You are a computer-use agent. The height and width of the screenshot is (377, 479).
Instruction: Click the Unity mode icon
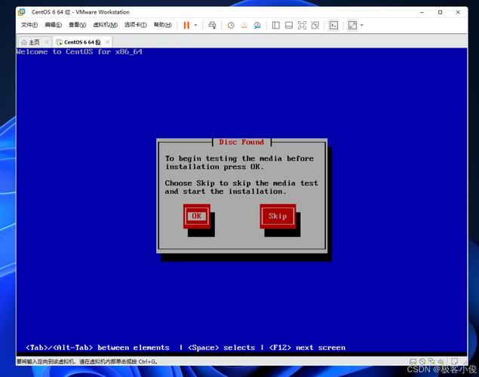point(315,26)
